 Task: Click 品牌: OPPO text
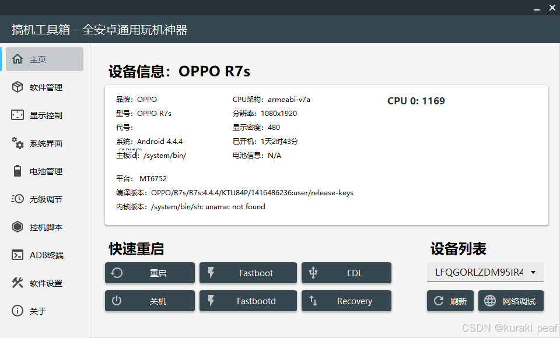click(136, 100)
